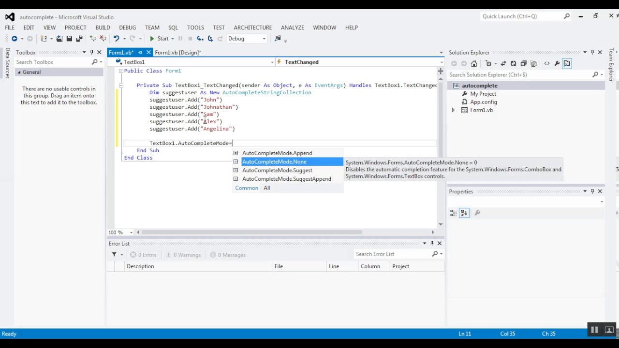Open the ANALYZE menu
Screen dimensions: 619x348
coord(293,28)
